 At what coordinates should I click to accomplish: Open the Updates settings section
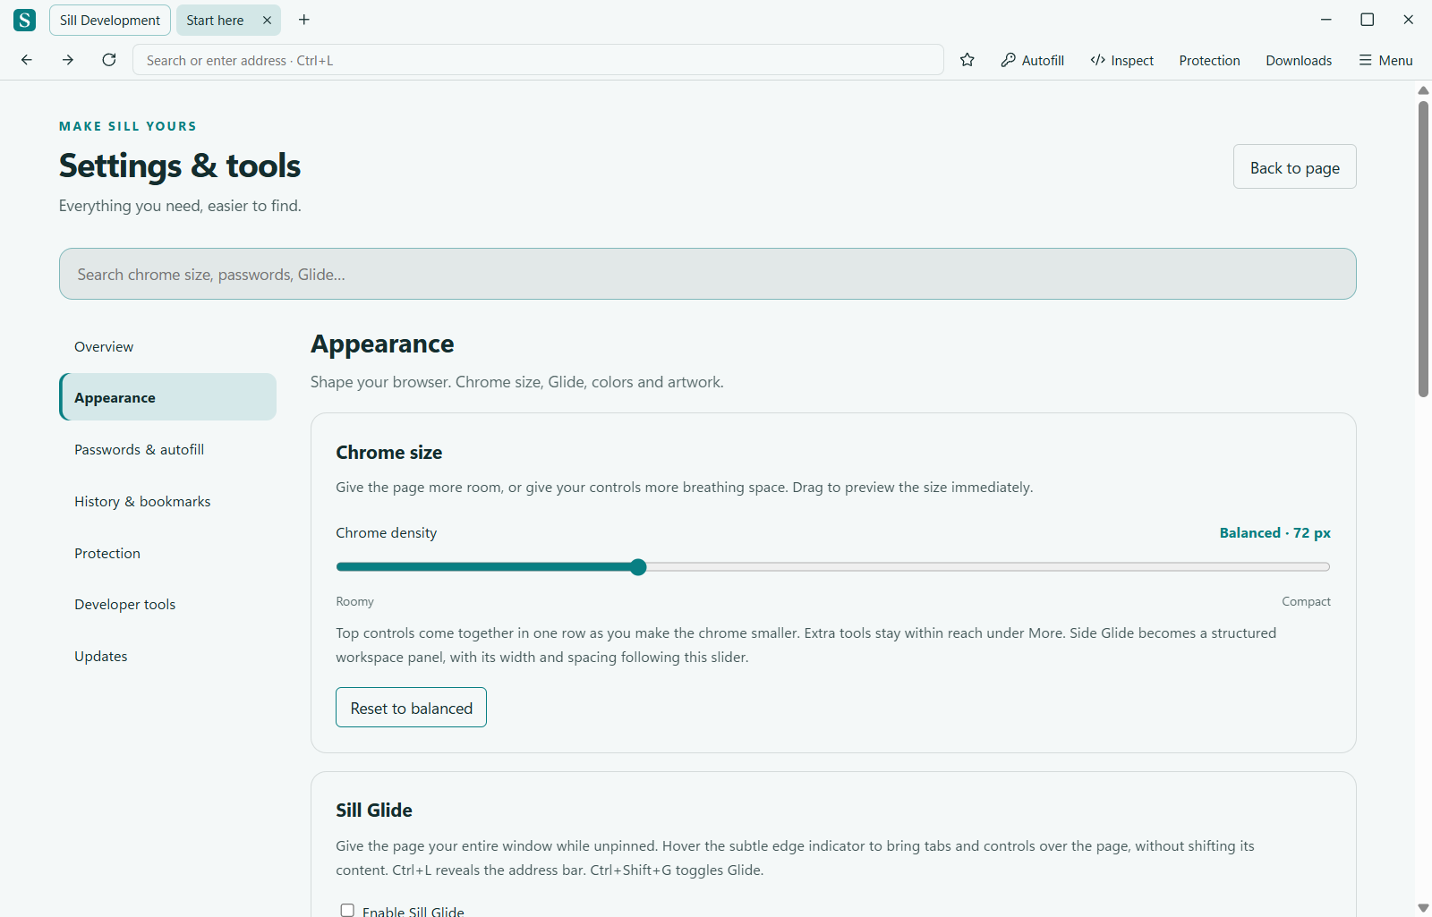point(168,656)
